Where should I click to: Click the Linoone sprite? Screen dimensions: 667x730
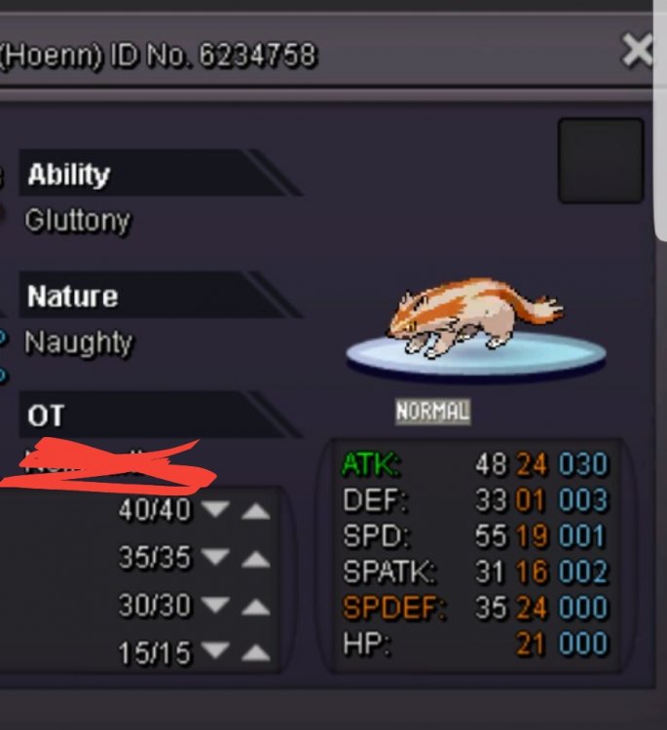tap(475, 317)
